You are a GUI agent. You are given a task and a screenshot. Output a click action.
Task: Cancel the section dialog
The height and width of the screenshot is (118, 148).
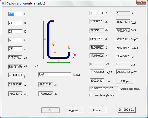click(97, 110)
